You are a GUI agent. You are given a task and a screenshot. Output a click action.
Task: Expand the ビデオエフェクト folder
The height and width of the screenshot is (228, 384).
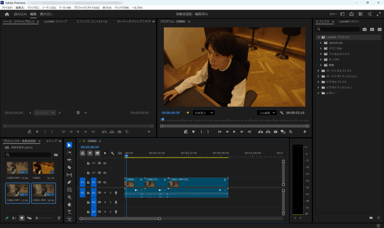[319, 82]
